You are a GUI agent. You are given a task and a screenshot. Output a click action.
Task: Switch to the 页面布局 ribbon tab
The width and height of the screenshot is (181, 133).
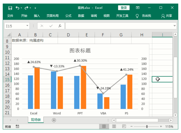point(53,16)
